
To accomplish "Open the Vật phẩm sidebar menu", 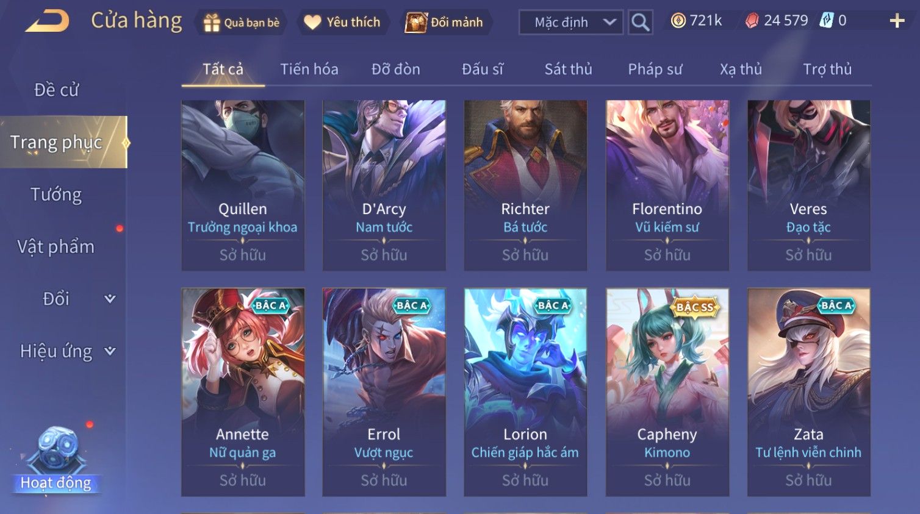I will click(56, 247).
